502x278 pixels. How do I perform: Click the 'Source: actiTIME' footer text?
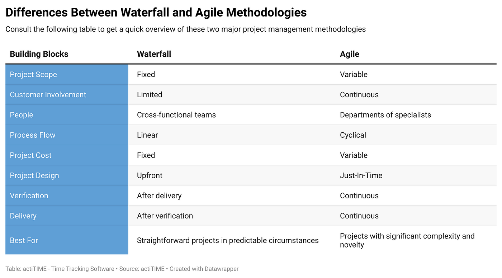141,269
